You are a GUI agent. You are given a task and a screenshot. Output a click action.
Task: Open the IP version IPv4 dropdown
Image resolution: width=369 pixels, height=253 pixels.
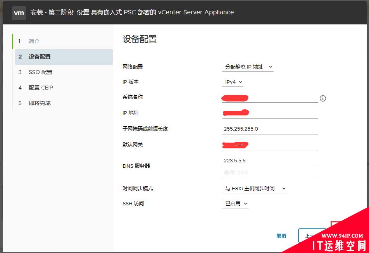[233, 82]
